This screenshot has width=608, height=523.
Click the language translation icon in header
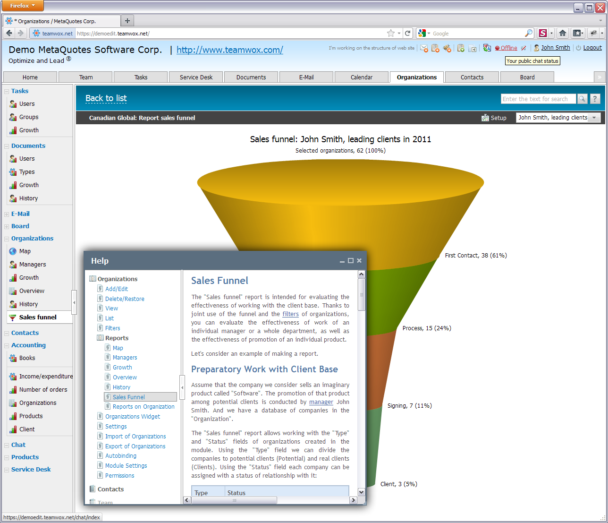487,48
